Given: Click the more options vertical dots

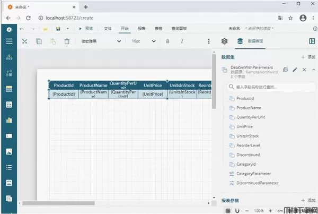Looking at the screenshot, I should (x=209, y=41).
